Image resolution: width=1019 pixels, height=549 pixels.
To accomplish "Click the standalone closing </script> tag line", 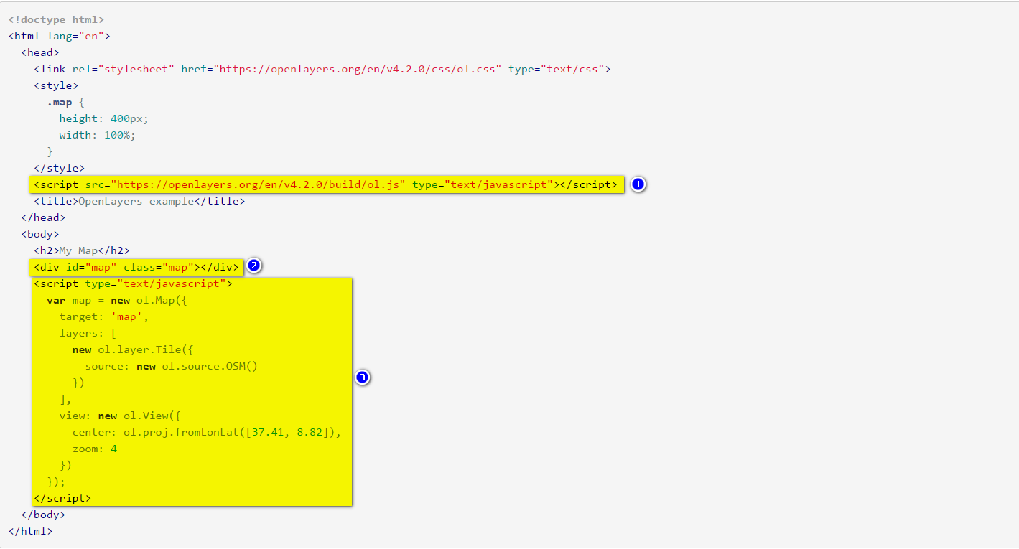I will [62, 498].
